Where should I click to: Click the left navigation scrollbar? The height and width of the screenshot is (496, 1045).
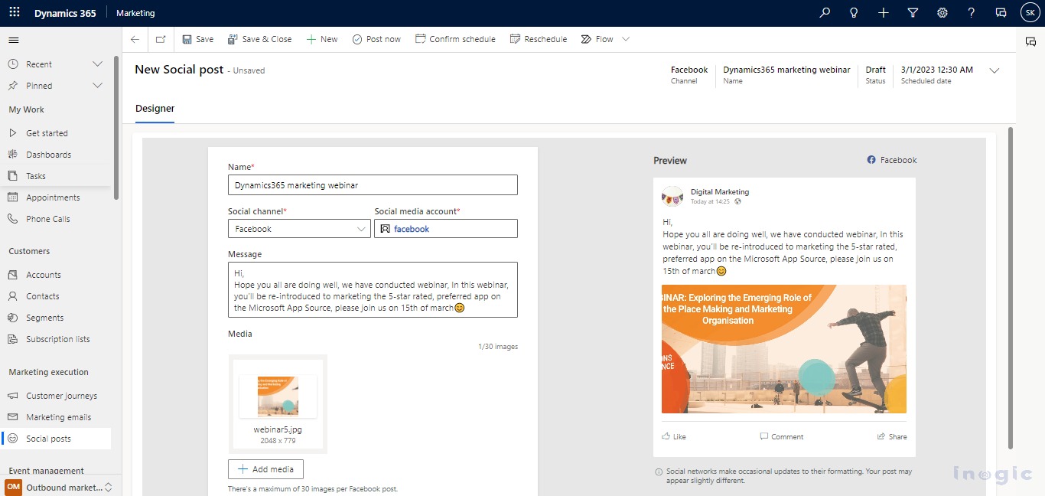pyautogui.click(x=116, y=127)
